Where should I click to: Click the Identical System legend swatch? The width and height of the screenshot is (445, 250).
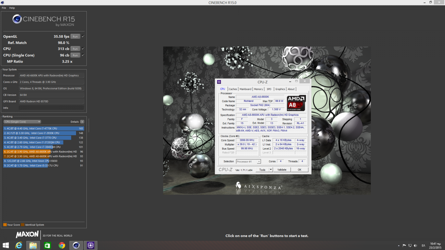(x=23, y=224)
